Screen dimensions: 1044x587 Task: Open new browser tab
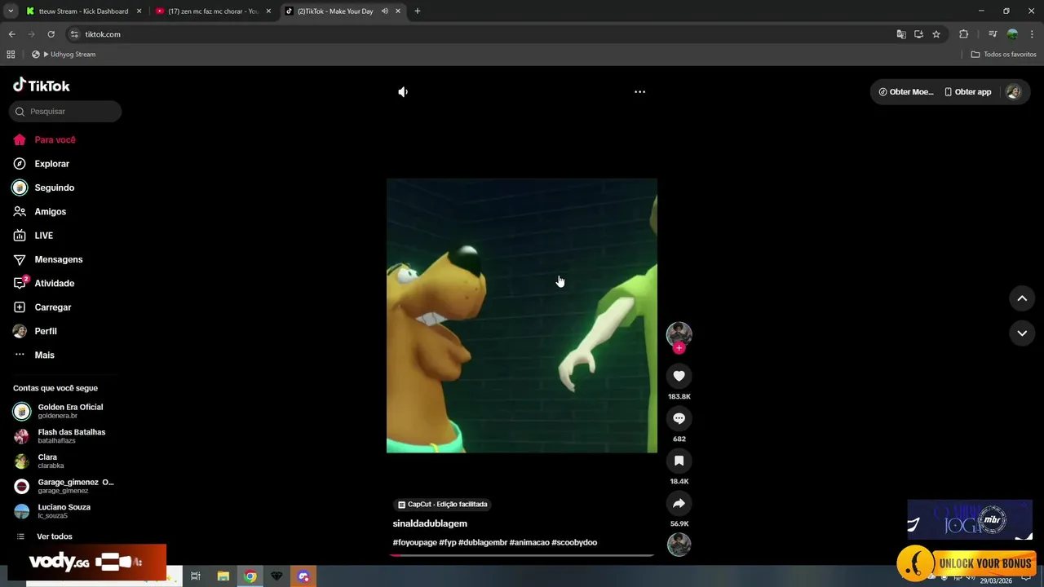click(x=418, y=11)
